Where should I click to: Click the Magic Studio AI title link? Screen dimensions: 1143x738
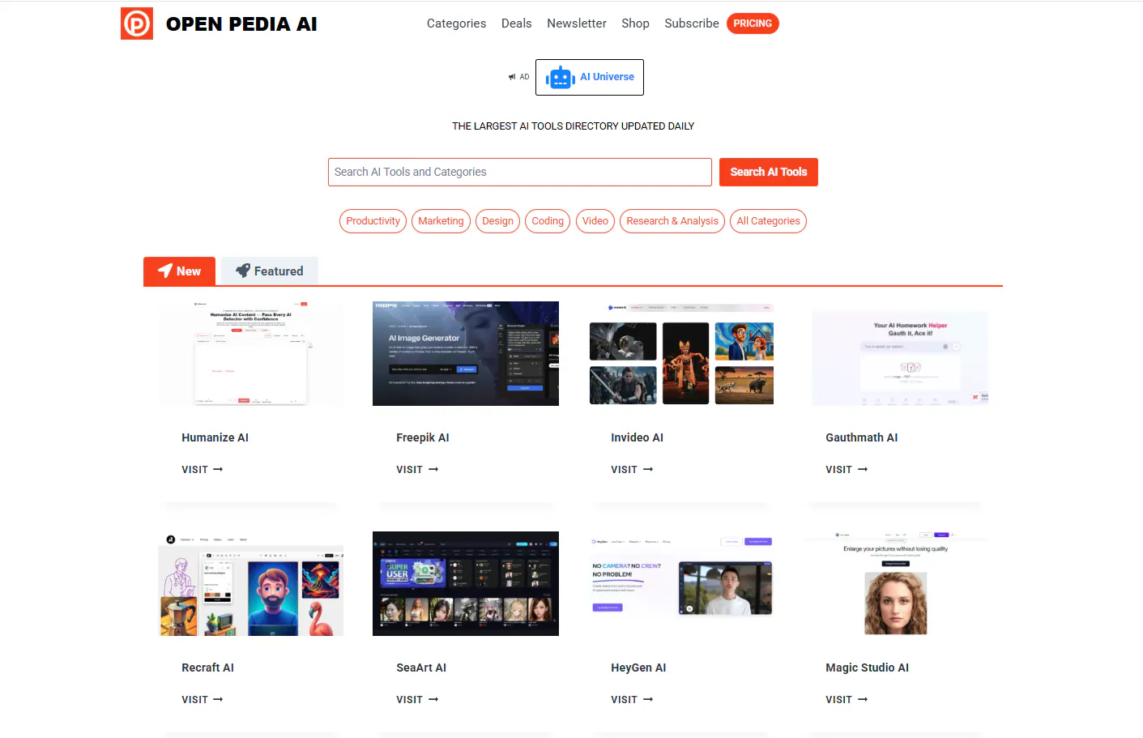pos(867,668)
